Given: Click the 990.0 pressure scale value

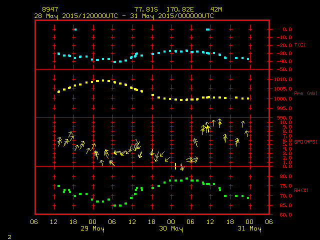Looking at the screenshot, I should [284, 118].
